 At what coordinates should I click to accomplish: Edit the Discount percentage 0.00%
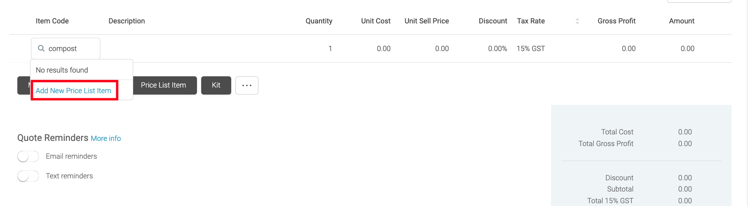click(498, 49)
